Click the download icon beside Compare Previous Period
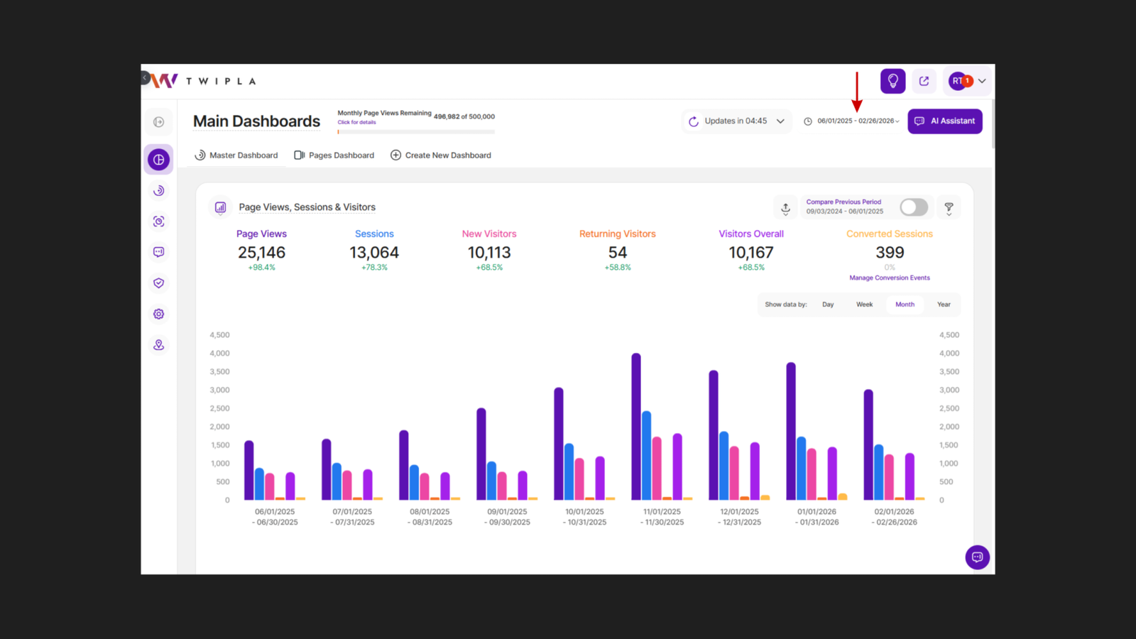This screenshot has height=639, width=1136. coord(785,207)
